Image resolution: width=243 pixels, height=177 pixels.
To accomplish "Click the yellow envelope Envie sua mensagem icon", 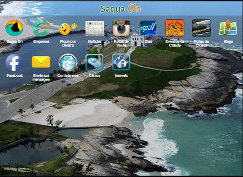I will [41, 62].
